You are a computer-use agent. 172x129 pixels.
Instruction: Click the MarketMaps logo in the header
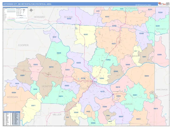click(162, 4)
